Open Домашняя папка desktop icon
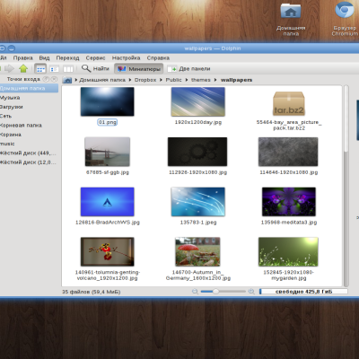The width and height of the screenshot is (359, 359). (291, 19)
